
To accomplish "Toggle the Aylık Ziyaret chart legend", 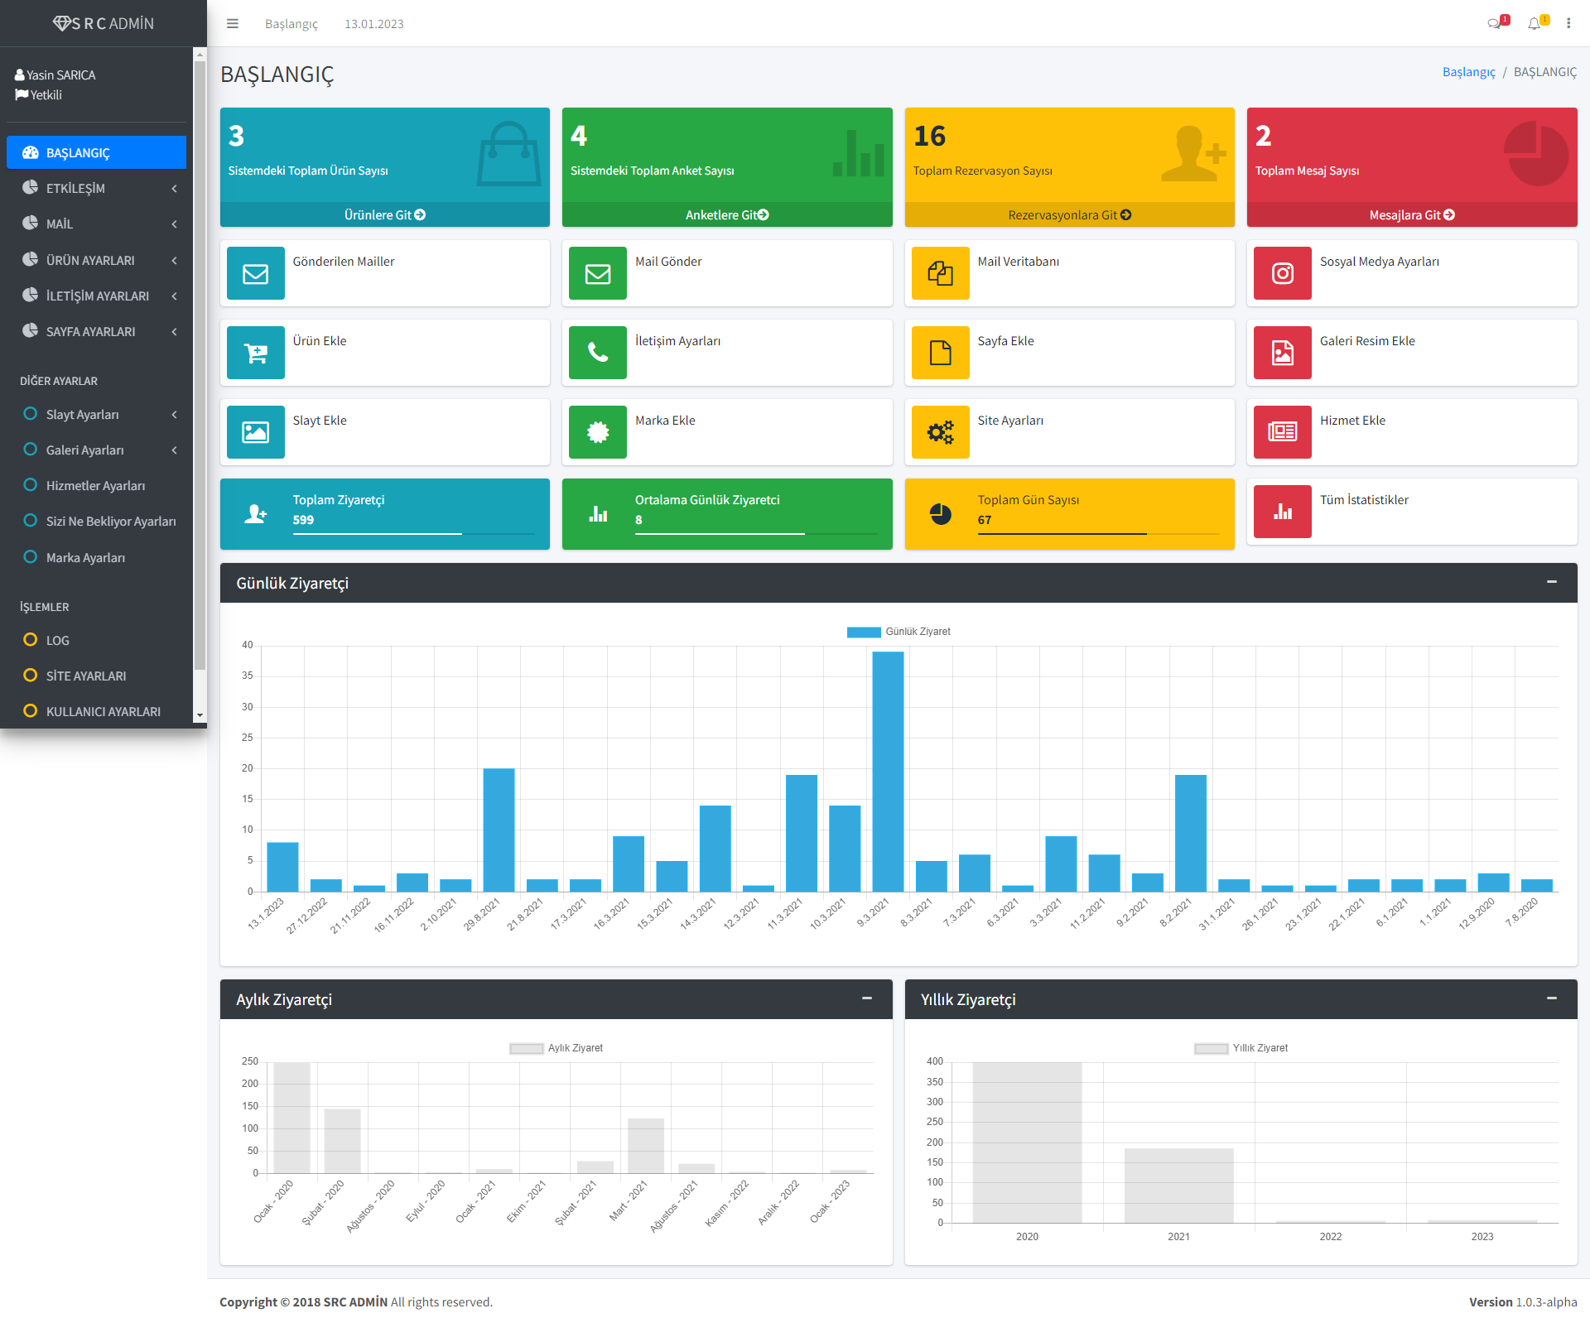I will point(556,1048).
